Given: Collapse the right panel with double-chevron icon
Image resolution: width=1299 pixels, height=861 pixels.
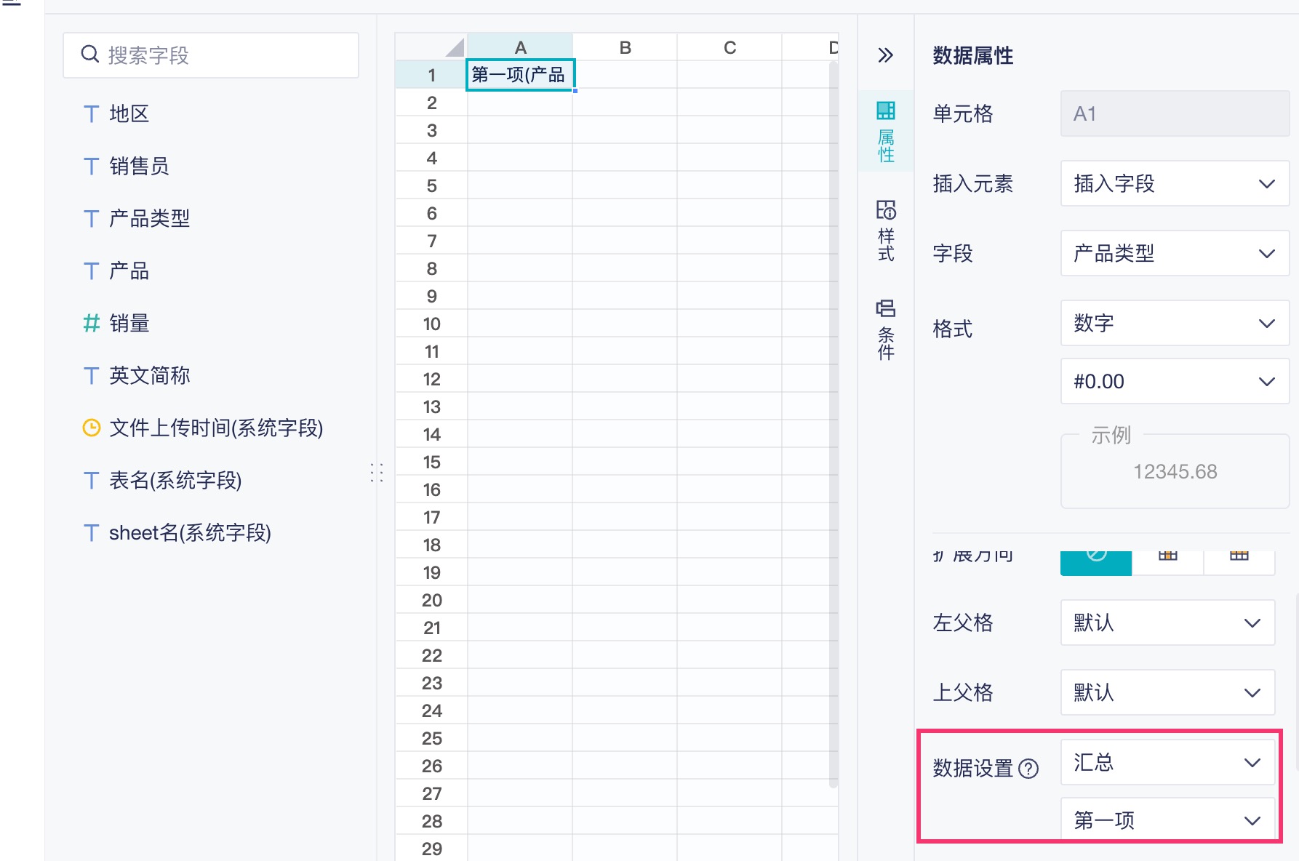Looking at the screenshot, I should [885, 55].
